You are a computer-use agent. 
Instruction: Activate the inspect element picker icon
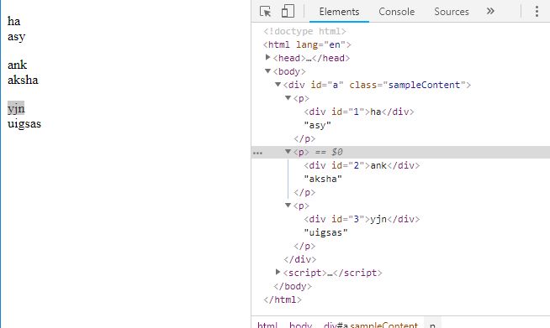point(265,11)
